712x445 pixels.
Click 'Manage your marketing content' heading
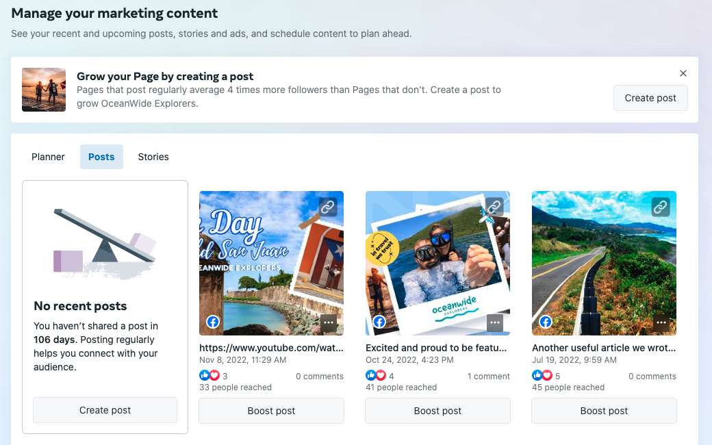tap(114, 13)
